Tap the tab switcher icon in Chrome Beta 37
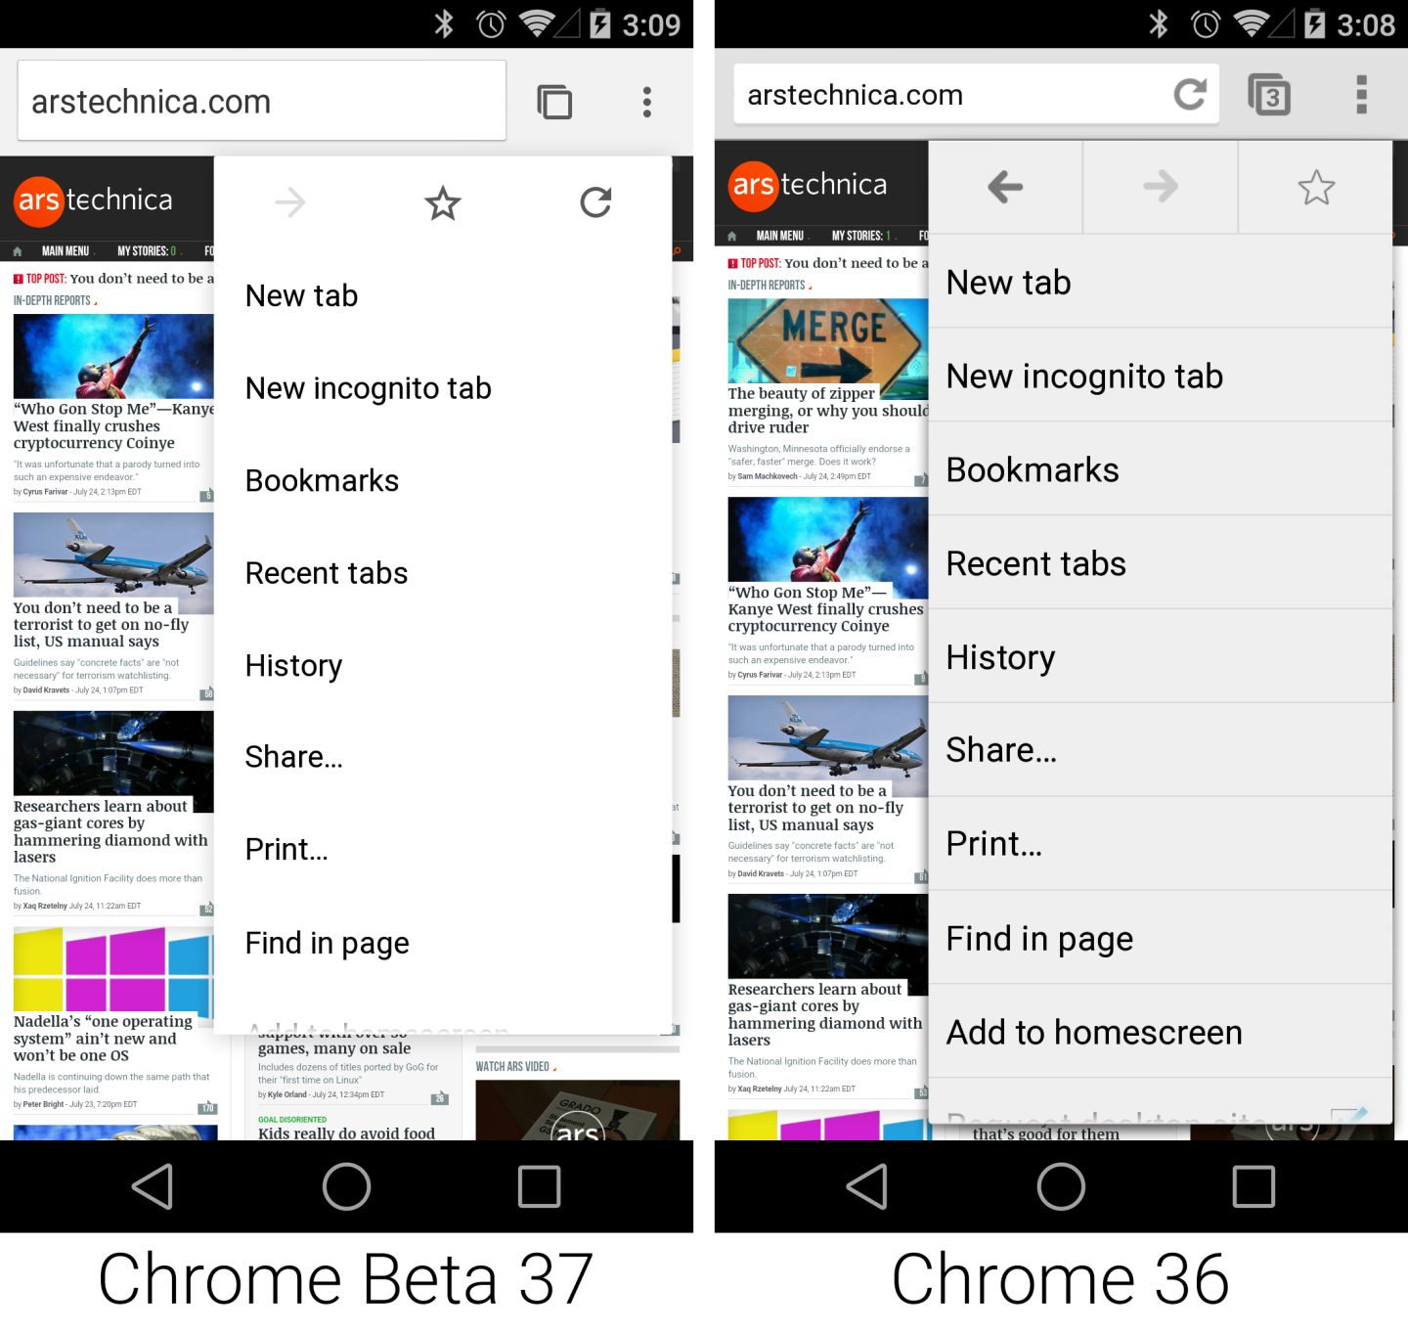The image size is (1408, 1333). (554, 100)
